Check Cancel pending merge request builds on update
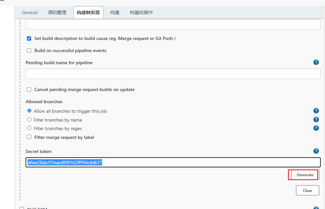325x209 pixels. (x=29, y=89)
